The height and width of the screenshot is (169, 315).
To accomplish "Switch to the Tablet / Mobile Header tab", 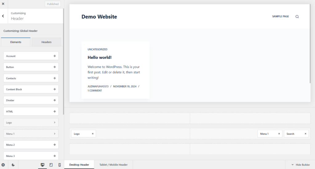I will pos(114,165).
